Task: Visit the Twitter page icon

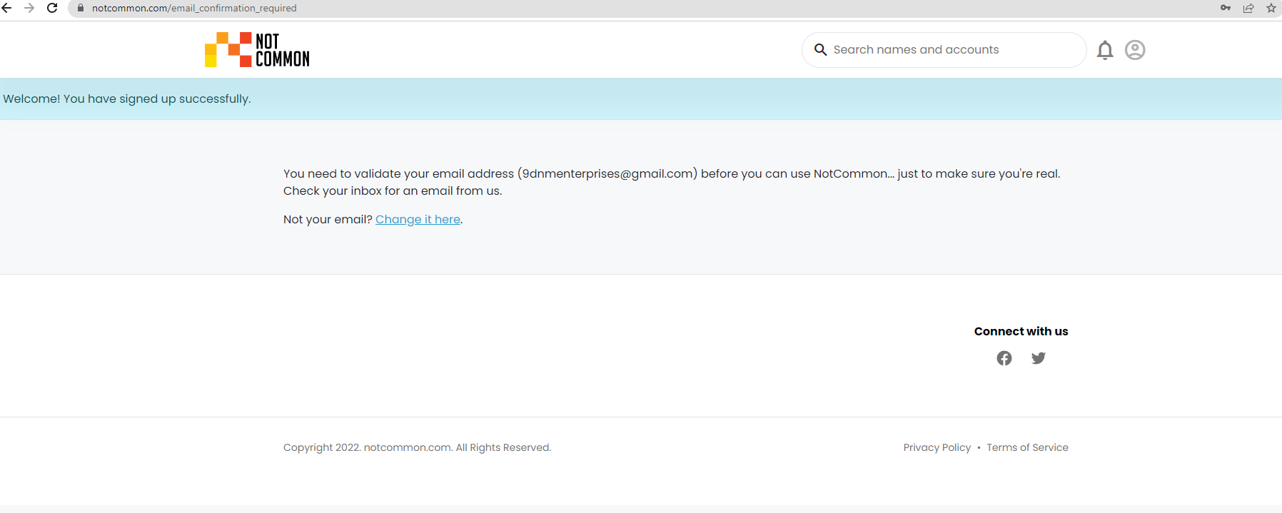Action: [1039, 358]
